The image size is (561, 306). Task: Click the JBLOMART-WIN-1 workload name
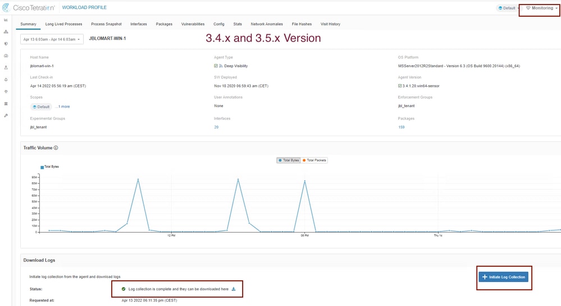(x=107, y=38)
